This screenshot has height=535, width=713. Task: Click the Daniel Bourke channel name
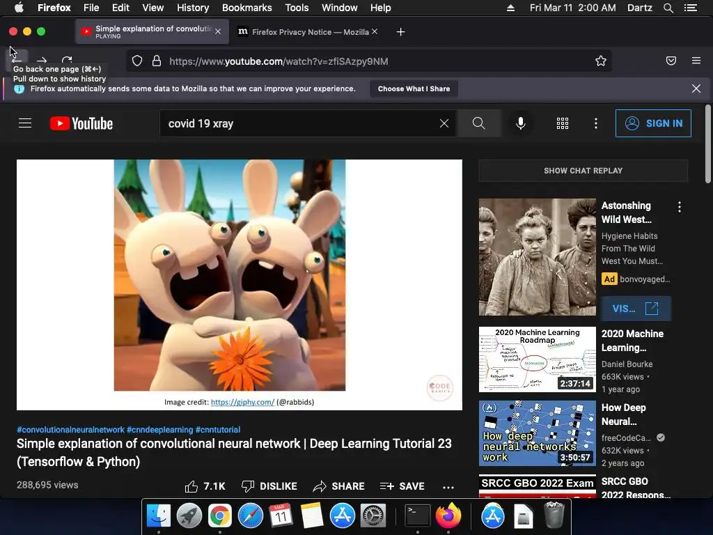pyautogui.click(x=627, y=364)
